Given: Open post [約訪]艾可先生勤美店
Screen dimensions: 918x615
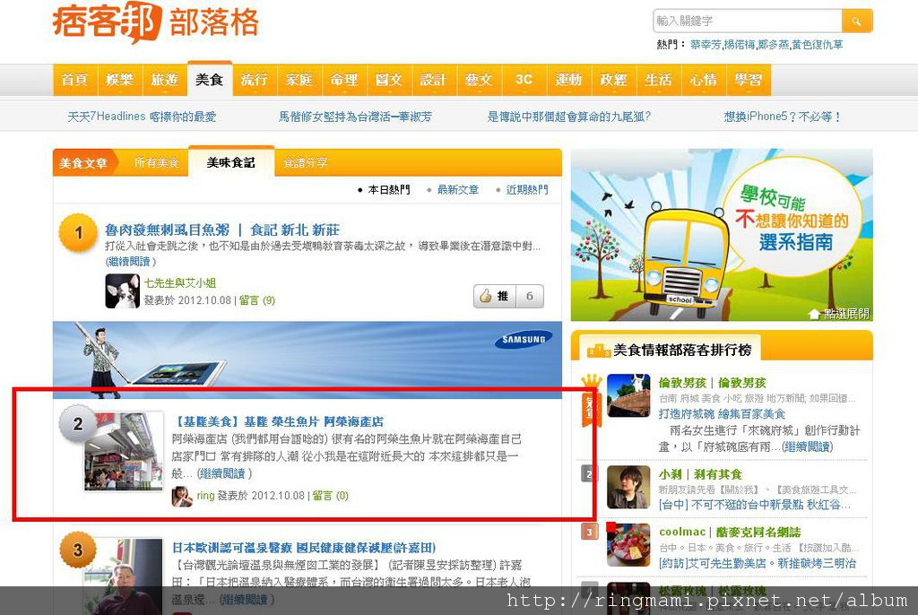Looking at the screenshot, I should [757, 564].
